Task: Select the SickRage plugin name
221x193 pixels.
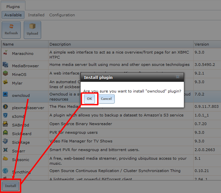Action: (x=21, y=142)
